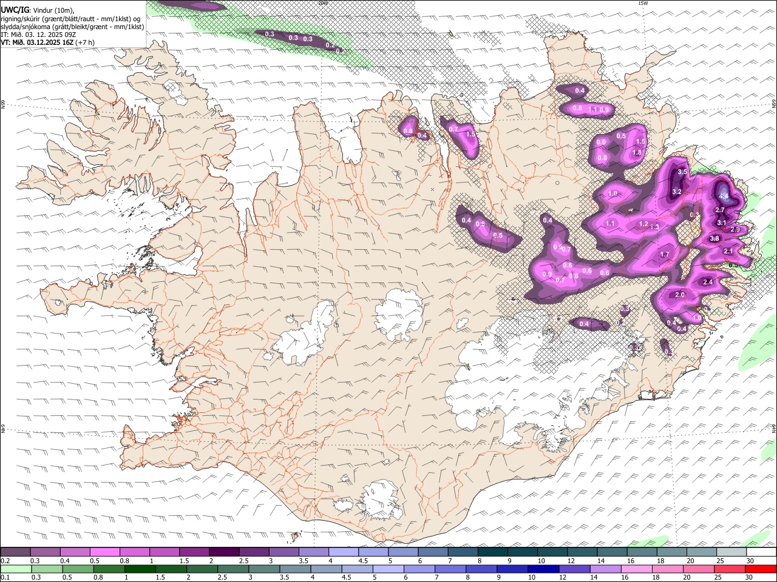777x582 pixels.
Task: Pick the bright pink 0.5 swatch in upper scale
Action: coord(104,552)
